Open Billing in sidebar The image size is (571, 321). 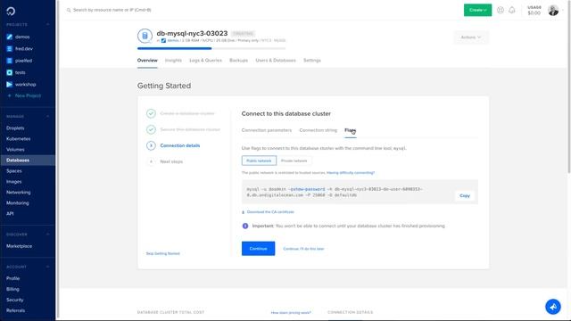coord(12,289)
